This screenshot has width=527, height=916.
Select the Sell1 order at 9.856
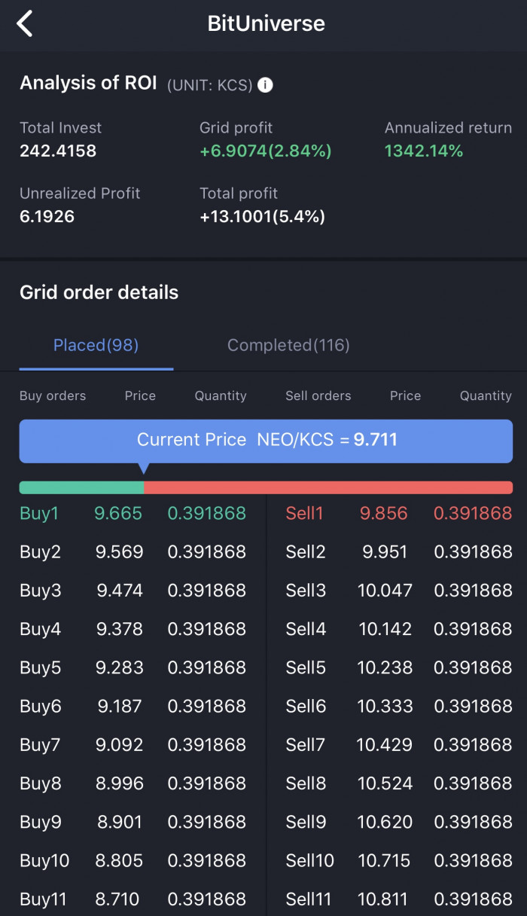point(399,513)
